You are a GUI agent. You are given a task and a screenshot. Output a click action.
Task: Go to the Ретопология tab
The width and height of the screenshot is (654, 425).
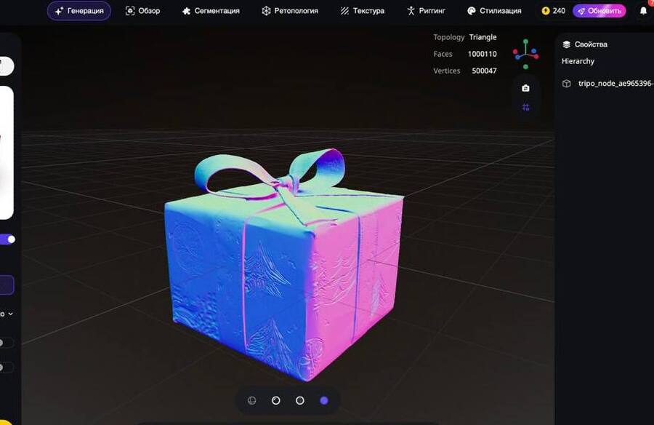click(x=290, y=11)
